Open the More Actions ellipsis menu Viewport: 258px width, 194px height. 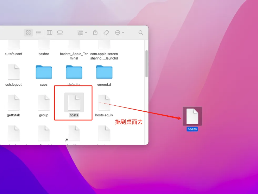click(119, 33)
